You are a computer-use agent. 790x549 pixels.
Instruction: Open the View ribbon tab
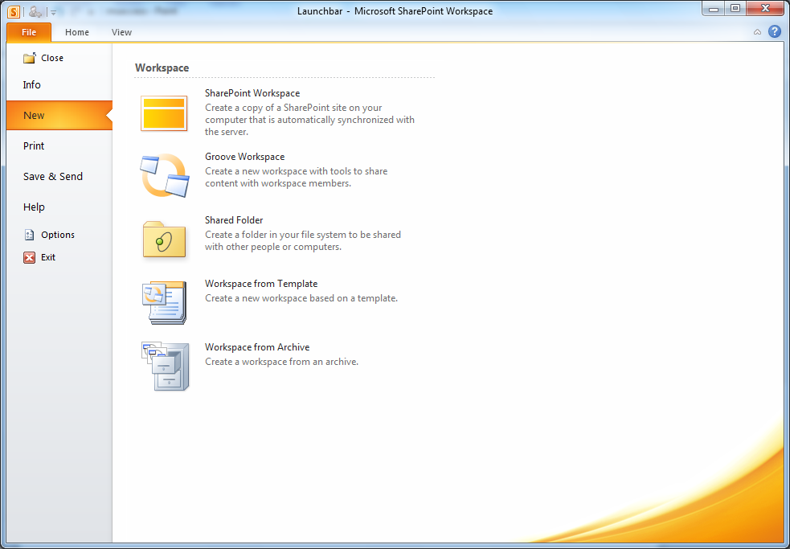121,32
